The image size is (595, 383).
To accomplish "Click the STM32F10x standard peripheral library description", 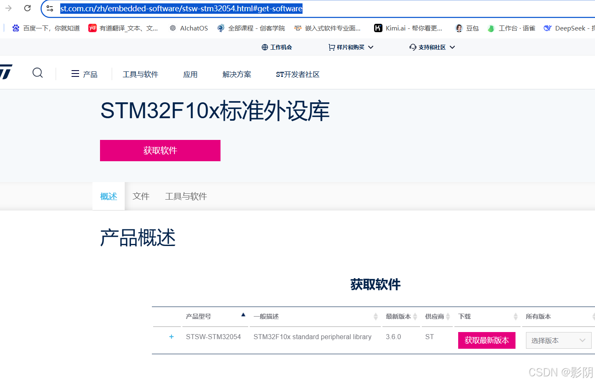I will [313, 337].
